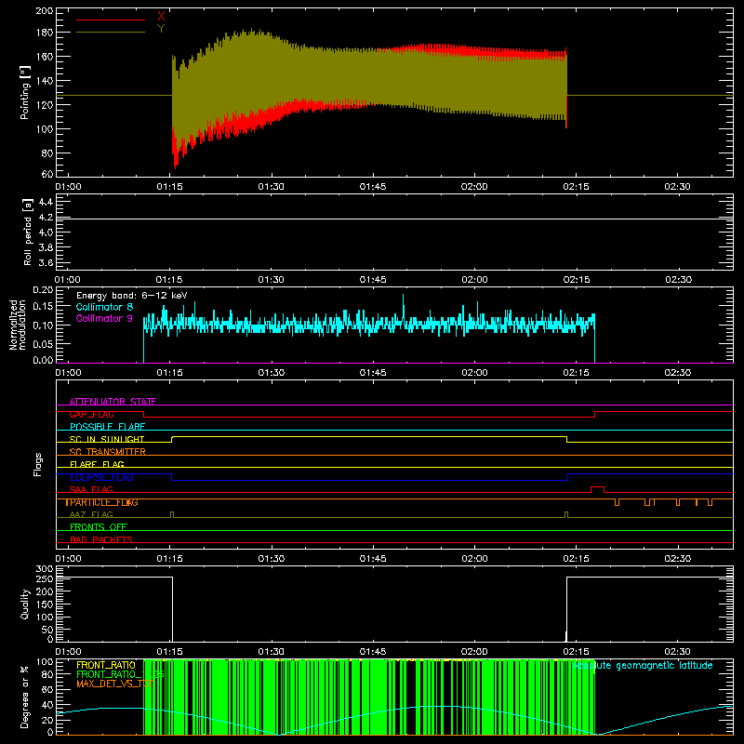Image resolution: width=744 pixels, height=744 pixels.
Task: Click the raised SAA_FLAG pulse after 02:15
Action: (597, 487)
